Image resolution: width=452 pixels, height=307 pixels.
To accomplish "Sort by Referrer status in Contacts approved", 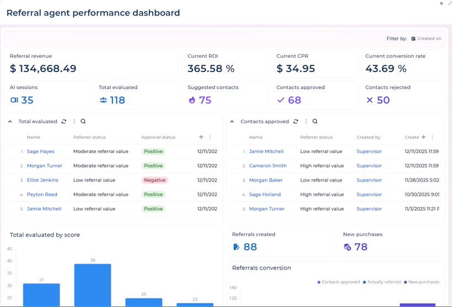I will 316,137.
